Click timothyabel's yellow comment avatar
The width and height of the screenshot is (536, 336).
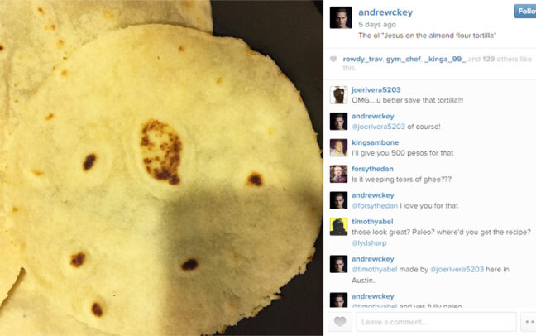[x=338, y=227]
